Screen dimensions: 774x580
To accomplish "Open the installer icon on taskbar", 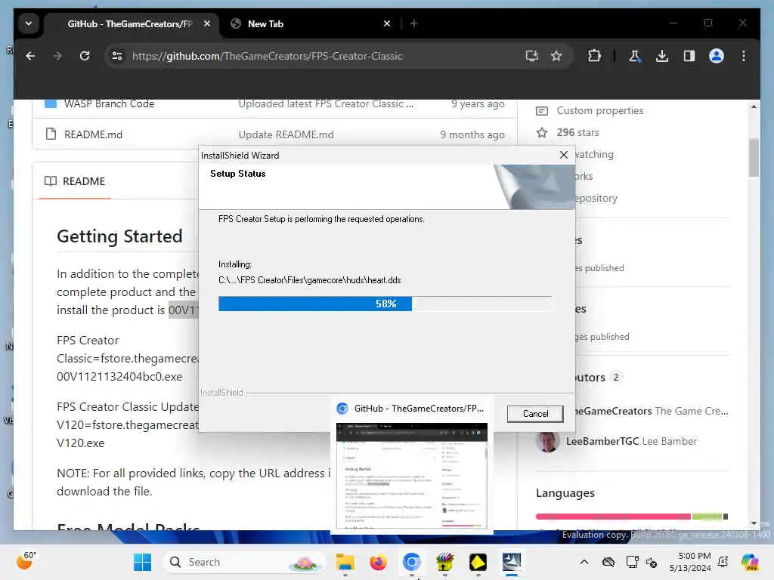I will coord(512,562).
